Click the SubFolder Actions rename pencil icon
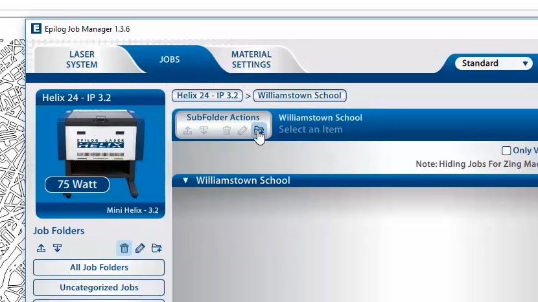Screen dimensions: 538x302 242,131
